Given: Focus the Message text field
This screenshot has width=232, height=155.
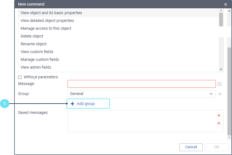Looking at the screenshot, I should pyautogui.click(x=141, y=84).
